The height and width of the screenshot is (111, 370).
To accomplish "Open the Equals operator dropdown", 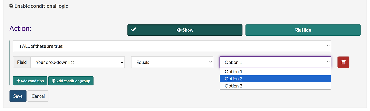I will click(x=172, y=62).
